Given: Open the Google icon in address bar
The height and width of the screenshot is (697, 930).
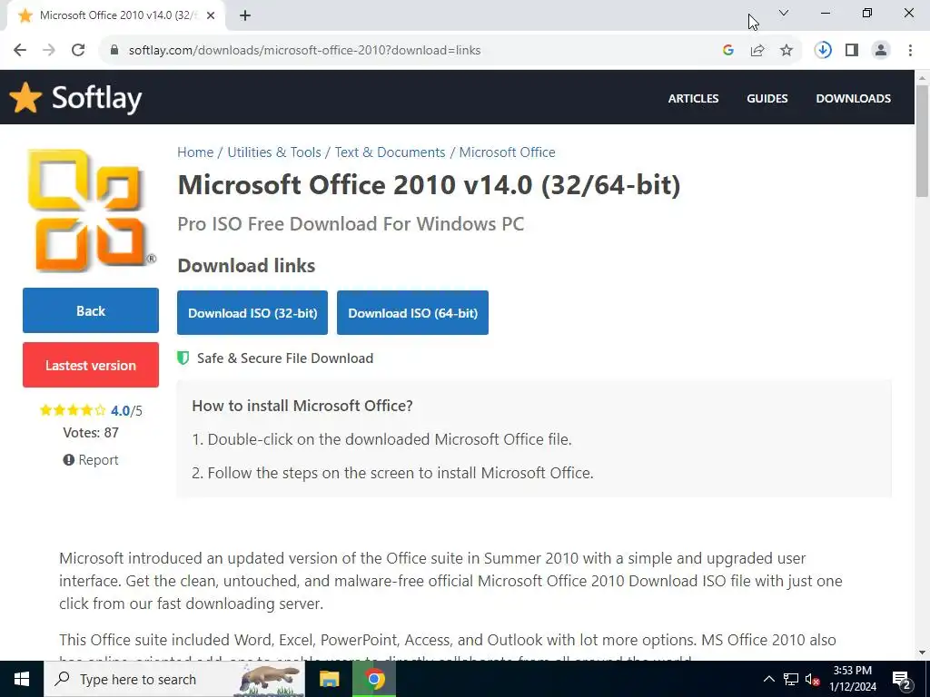Looking at the screenshot, I should 728,50.
